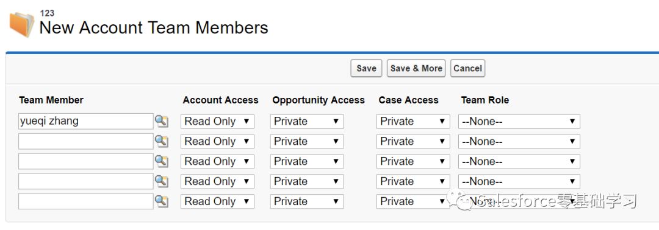The image size is (659, 230).
Task: Open the third row Team Member lookup icon
Action: pos(161,161)
